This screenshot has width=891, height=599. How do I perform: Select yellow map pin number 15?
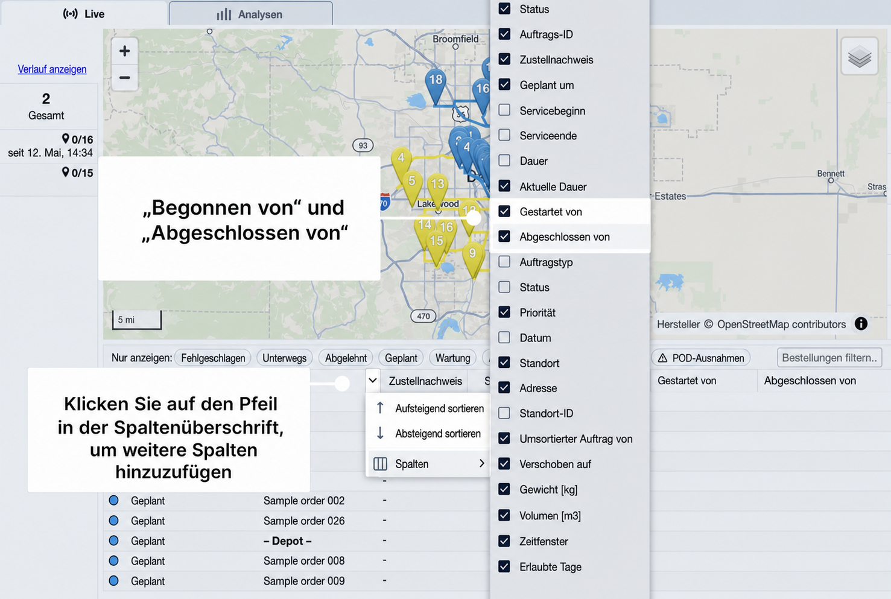point(436,247)
